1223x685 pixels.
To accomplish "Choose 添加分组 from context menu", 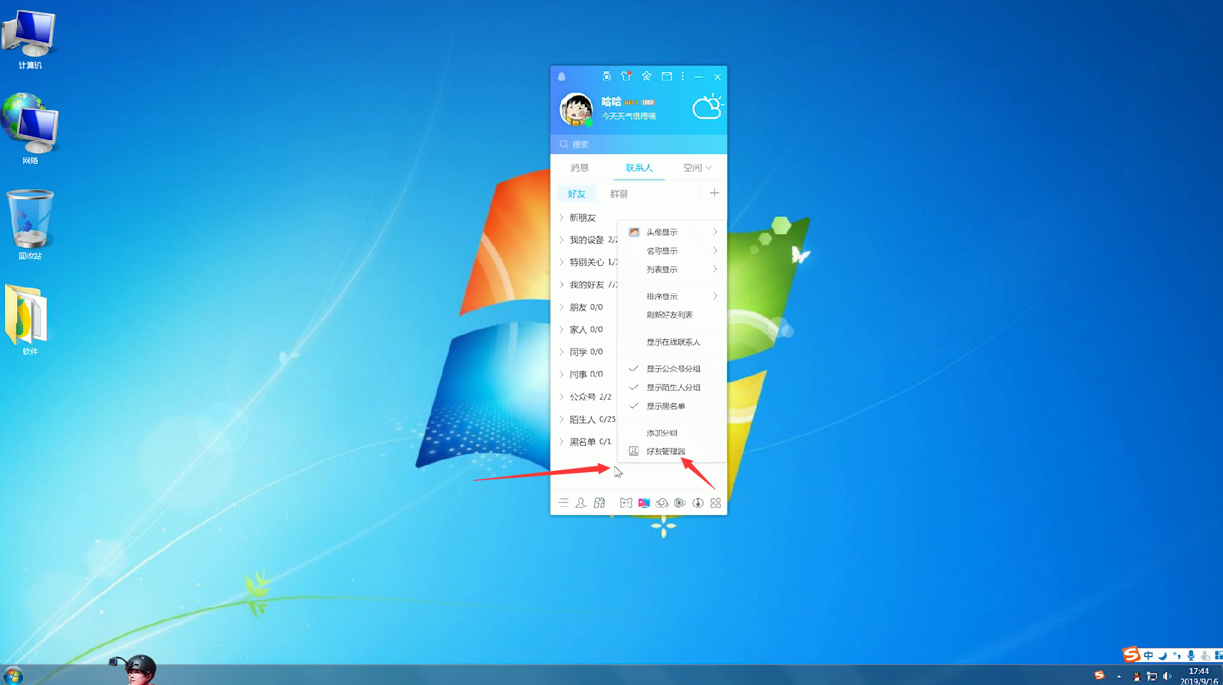I will pyautogui.click(x=673, y=433).
